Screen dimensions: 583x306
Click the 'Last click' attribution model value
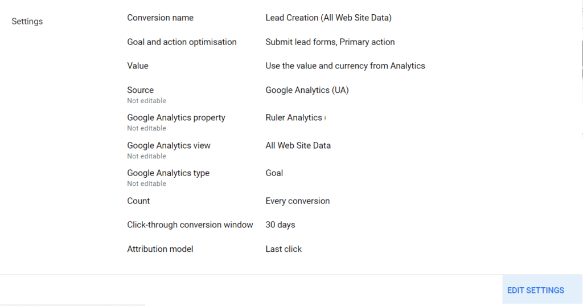(x=284, y=249)
